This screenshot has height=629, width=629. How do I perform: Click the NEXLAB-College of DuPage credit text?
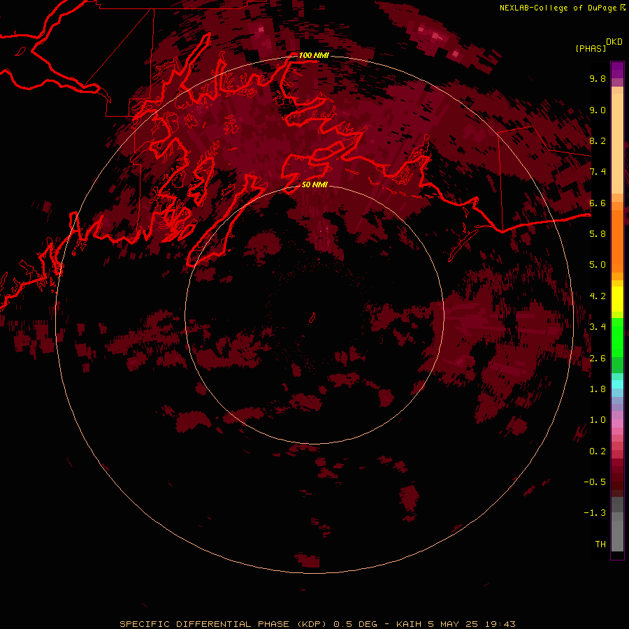(x=558, y=8)
